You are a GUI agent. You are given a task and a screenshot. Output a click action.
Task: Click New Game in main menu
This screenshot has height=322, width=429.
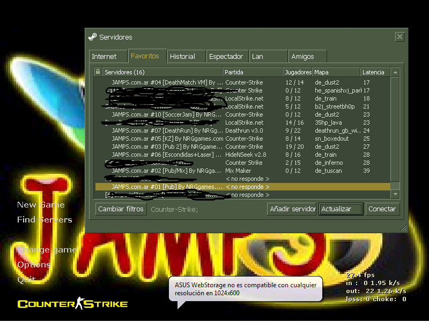point(41,205)
